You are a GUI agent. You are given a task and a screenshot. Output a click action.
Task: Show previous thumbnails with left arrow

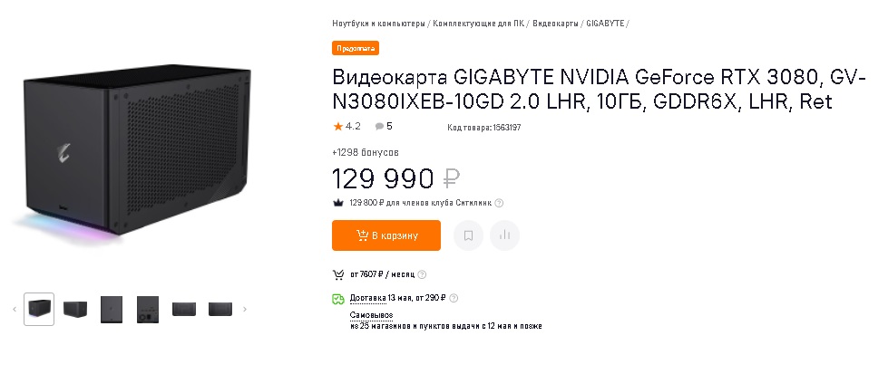coord(15,309)
